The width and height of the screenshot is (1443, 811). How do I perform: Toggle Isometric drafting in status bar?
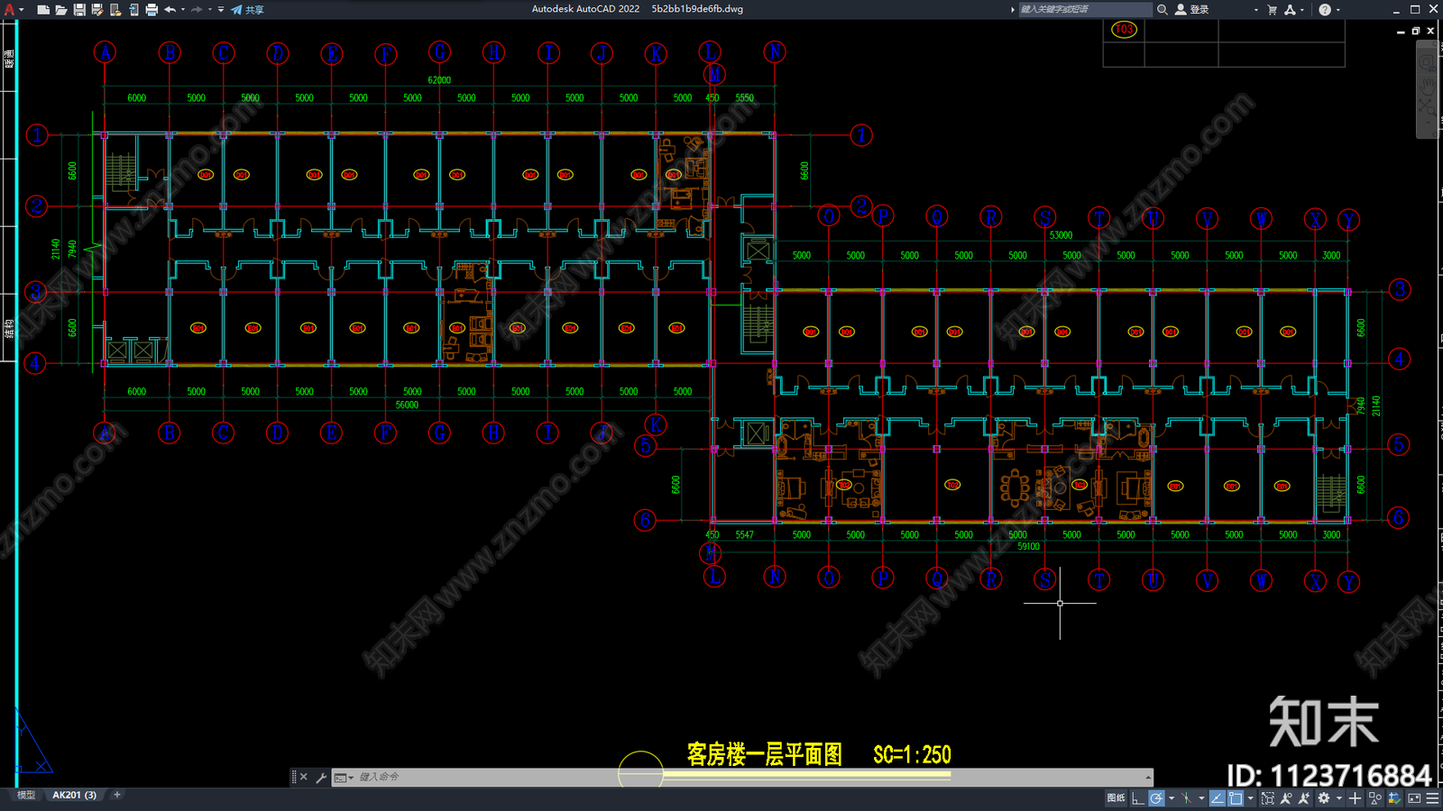coord(1186,798)
